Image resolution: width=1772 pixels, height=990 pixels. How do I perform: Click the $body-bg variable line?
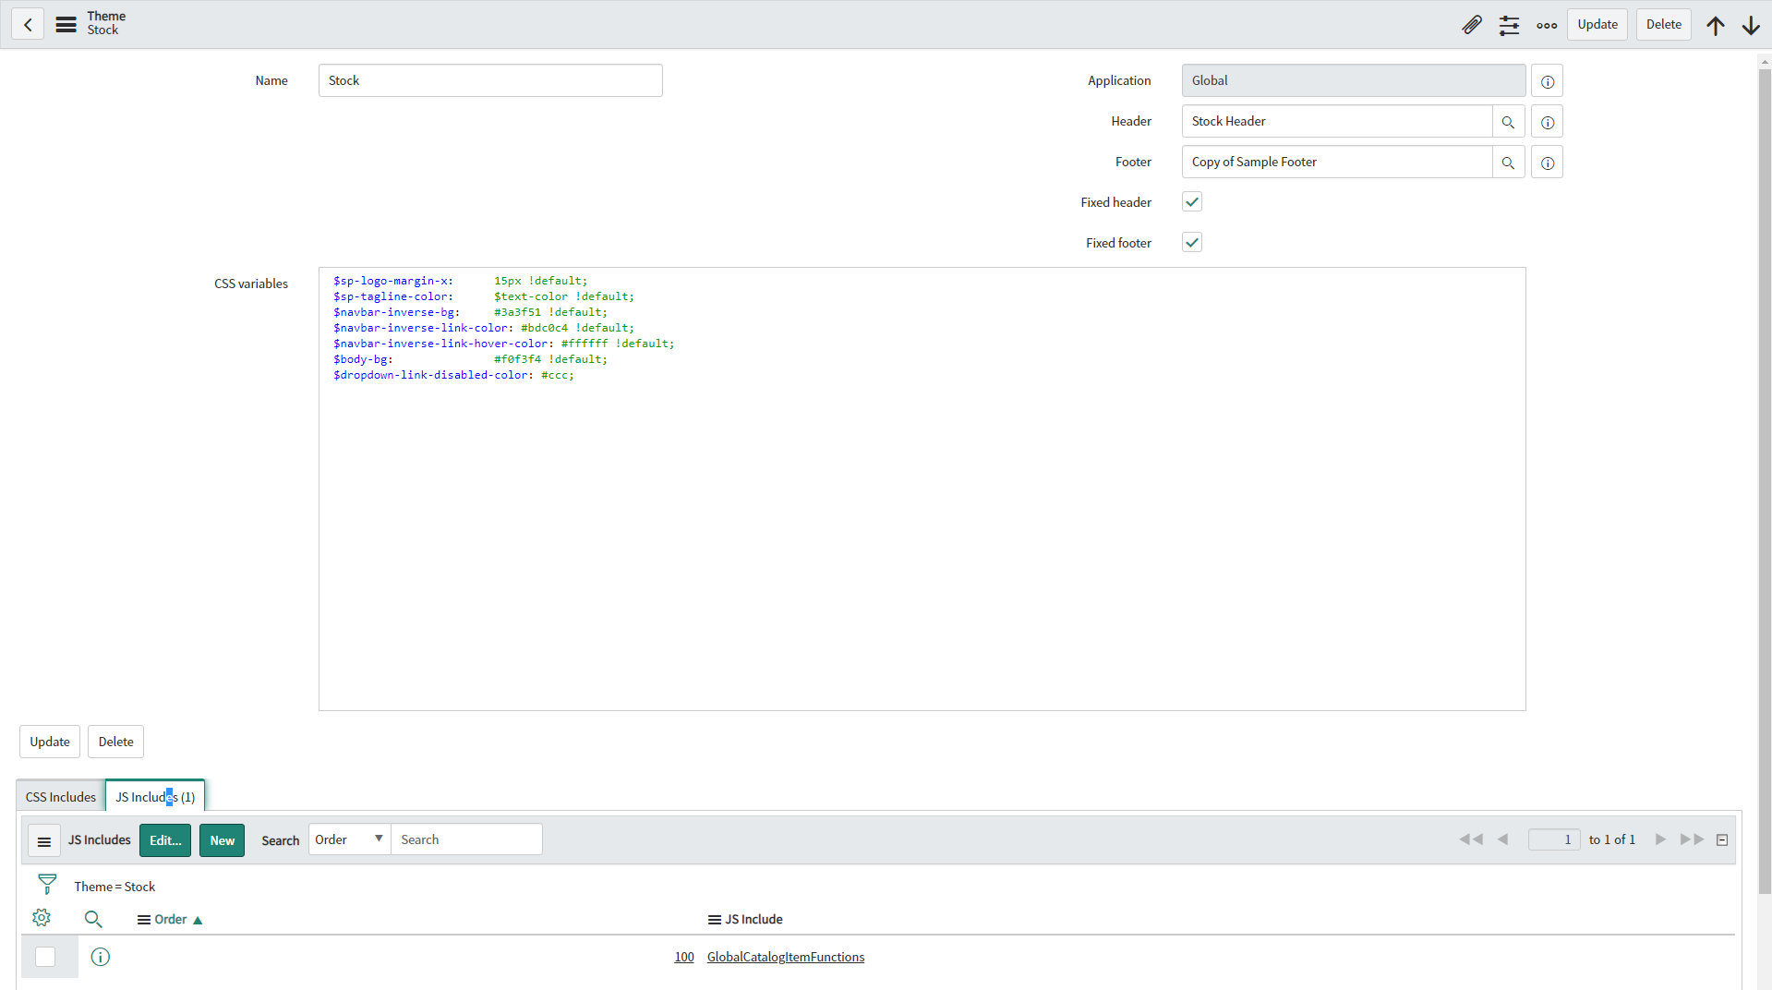click(470, 359)
